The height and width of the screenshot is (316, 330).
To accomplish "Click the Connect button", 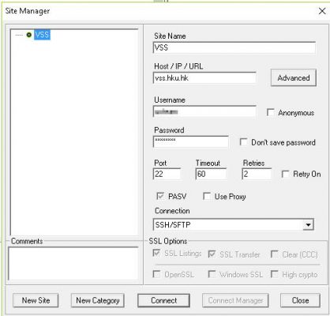I will [163, 300].
